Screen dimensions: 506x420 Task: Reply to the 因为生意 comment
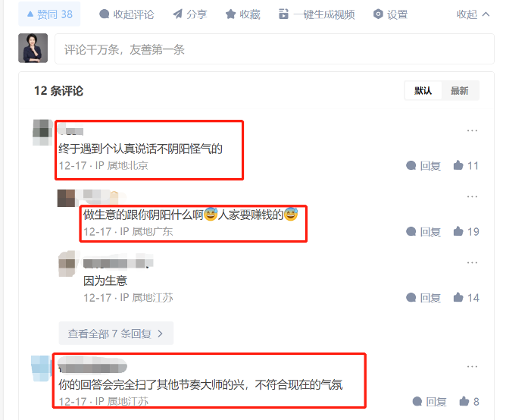pos(423,297)
